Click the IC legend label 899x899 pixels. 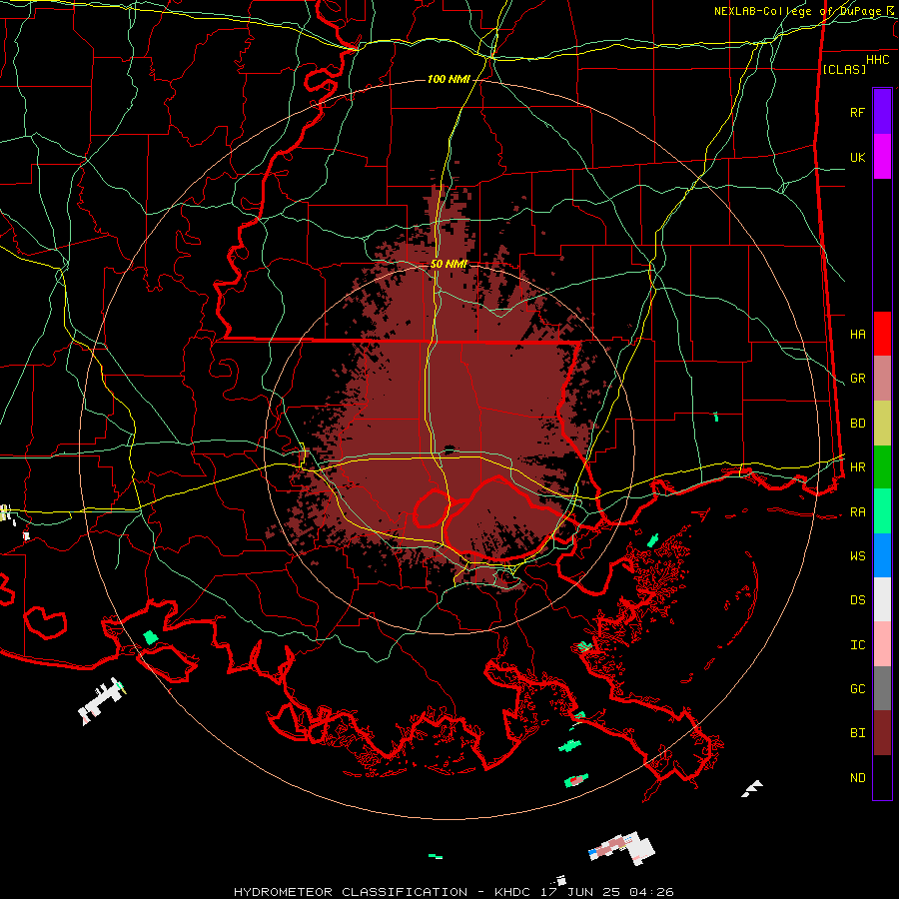[857, 645]
